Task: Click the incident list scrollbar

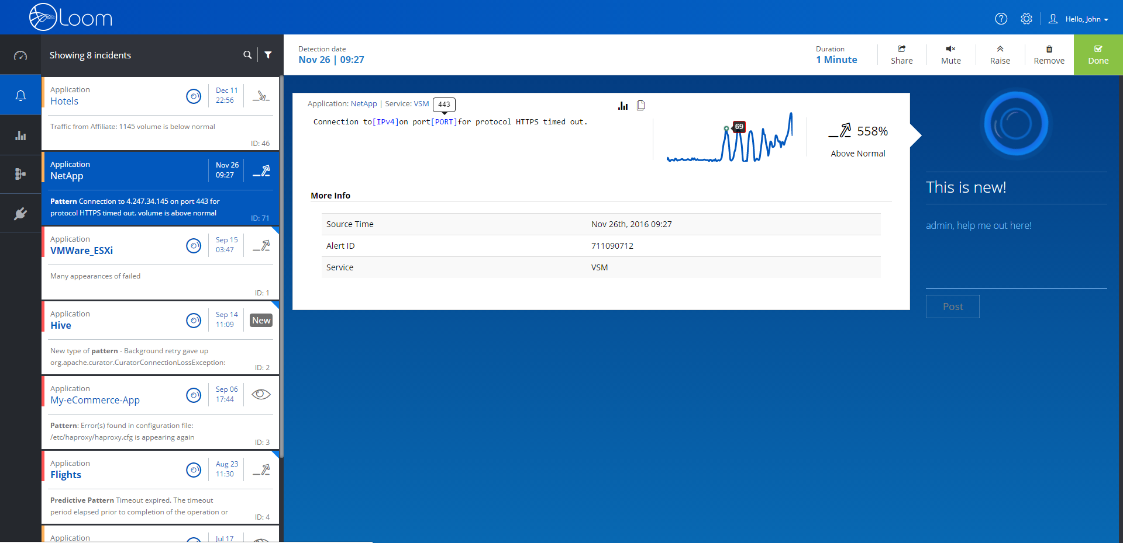Action: tap(281, 267)
